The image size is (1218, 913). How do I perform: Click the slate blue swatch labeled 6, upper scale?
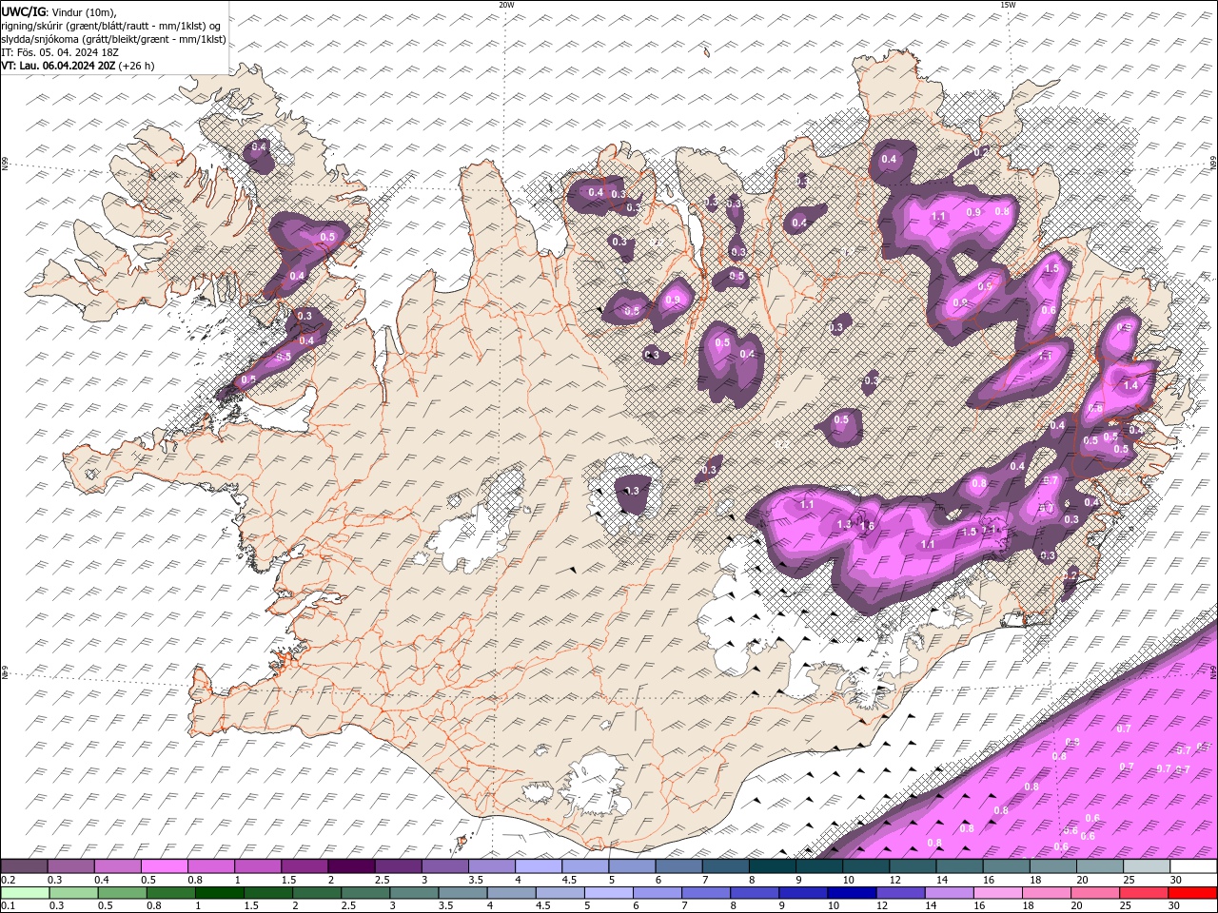[x=678, y=866]
